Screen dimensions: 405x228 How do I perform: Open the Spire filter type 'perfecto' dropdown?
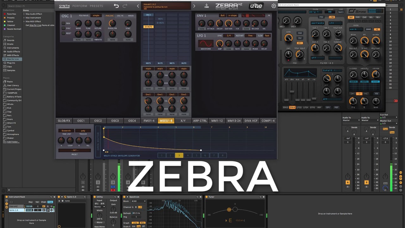point(318,23)
